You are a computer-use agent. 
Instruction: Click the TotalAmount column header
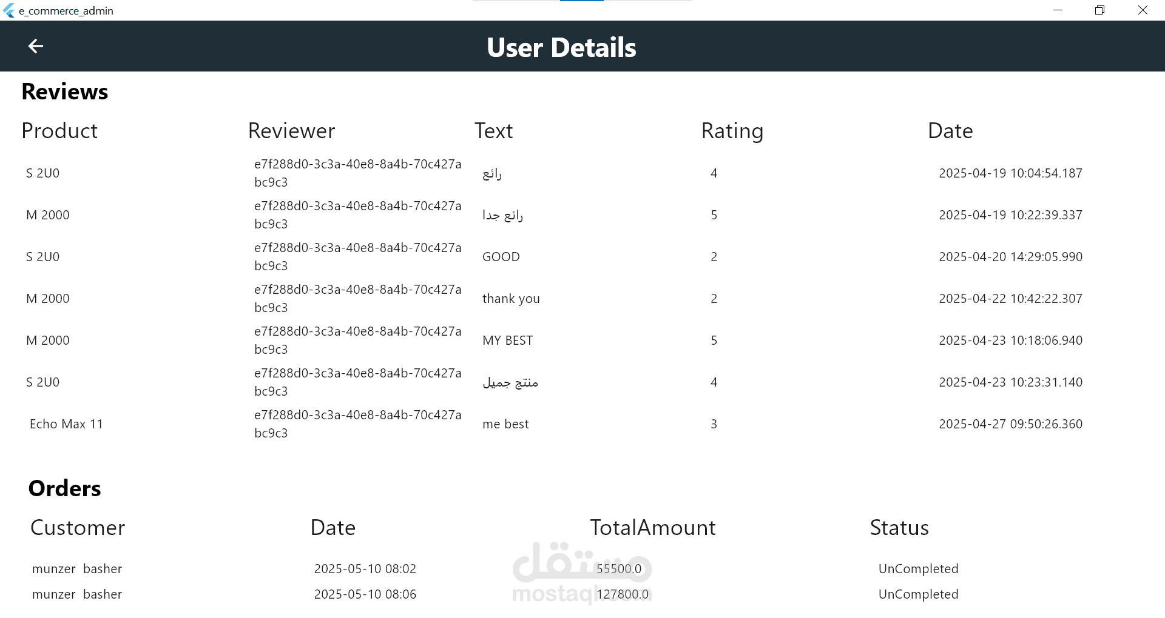(x=653, y=528)
